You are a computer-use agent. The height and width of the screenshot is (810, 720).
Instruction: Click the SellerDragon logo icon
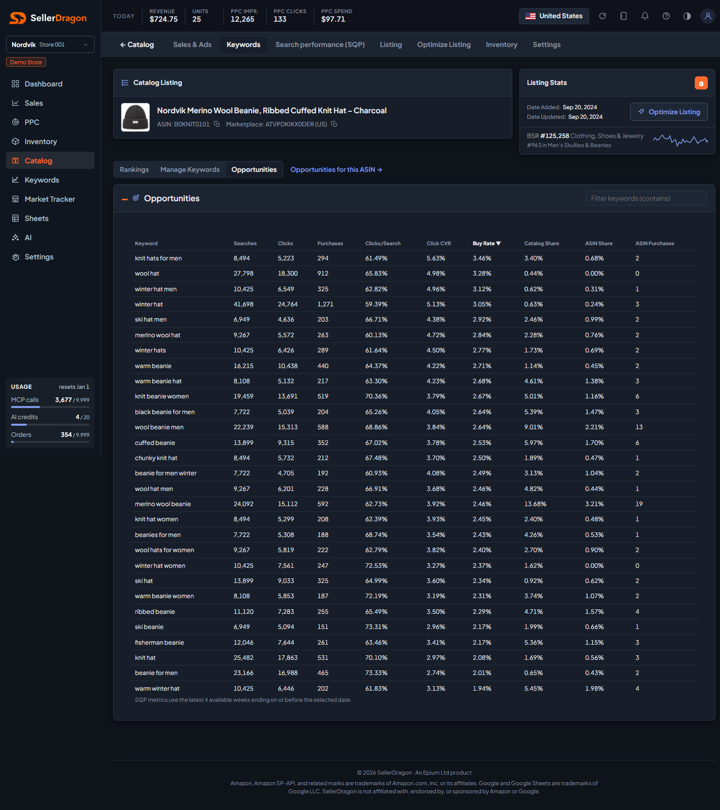(x=18, y=18)
